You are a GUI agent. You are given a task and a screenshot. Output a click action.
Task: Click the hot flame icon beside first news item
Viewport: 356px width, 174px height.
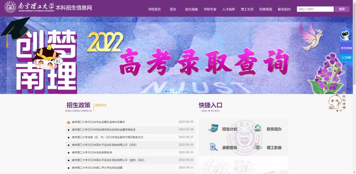tap(69, 122)
